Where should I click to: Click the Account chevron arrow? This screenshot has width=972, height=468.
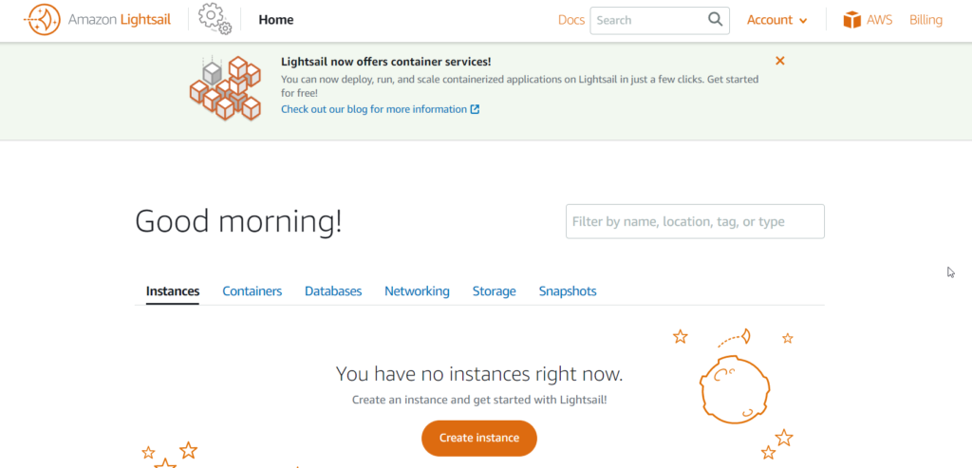click(803, 21)
